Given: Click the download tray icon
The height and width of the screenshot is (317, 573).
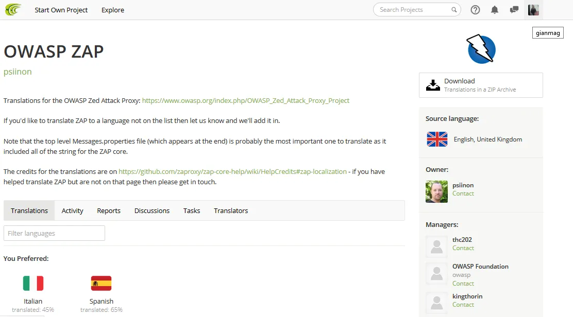Looking at the screenshot, I should click(x=433, y=85).
